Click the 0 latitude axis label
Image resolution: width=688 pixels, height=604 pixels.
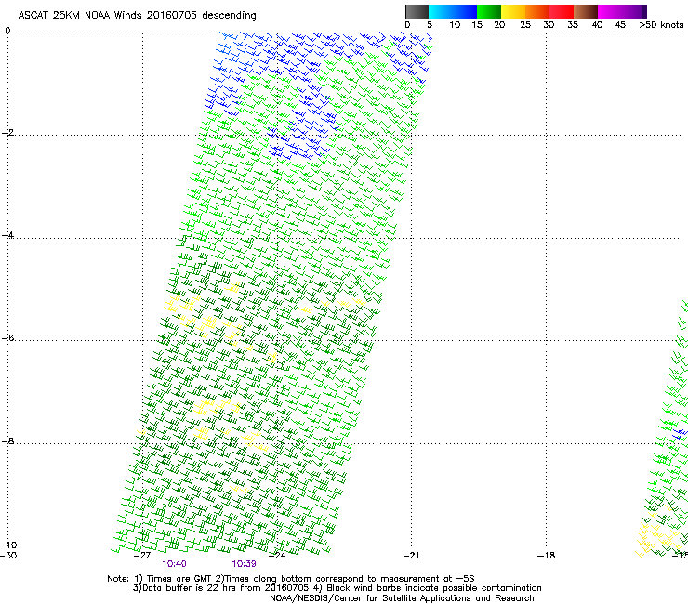click(x=7, y=31)
